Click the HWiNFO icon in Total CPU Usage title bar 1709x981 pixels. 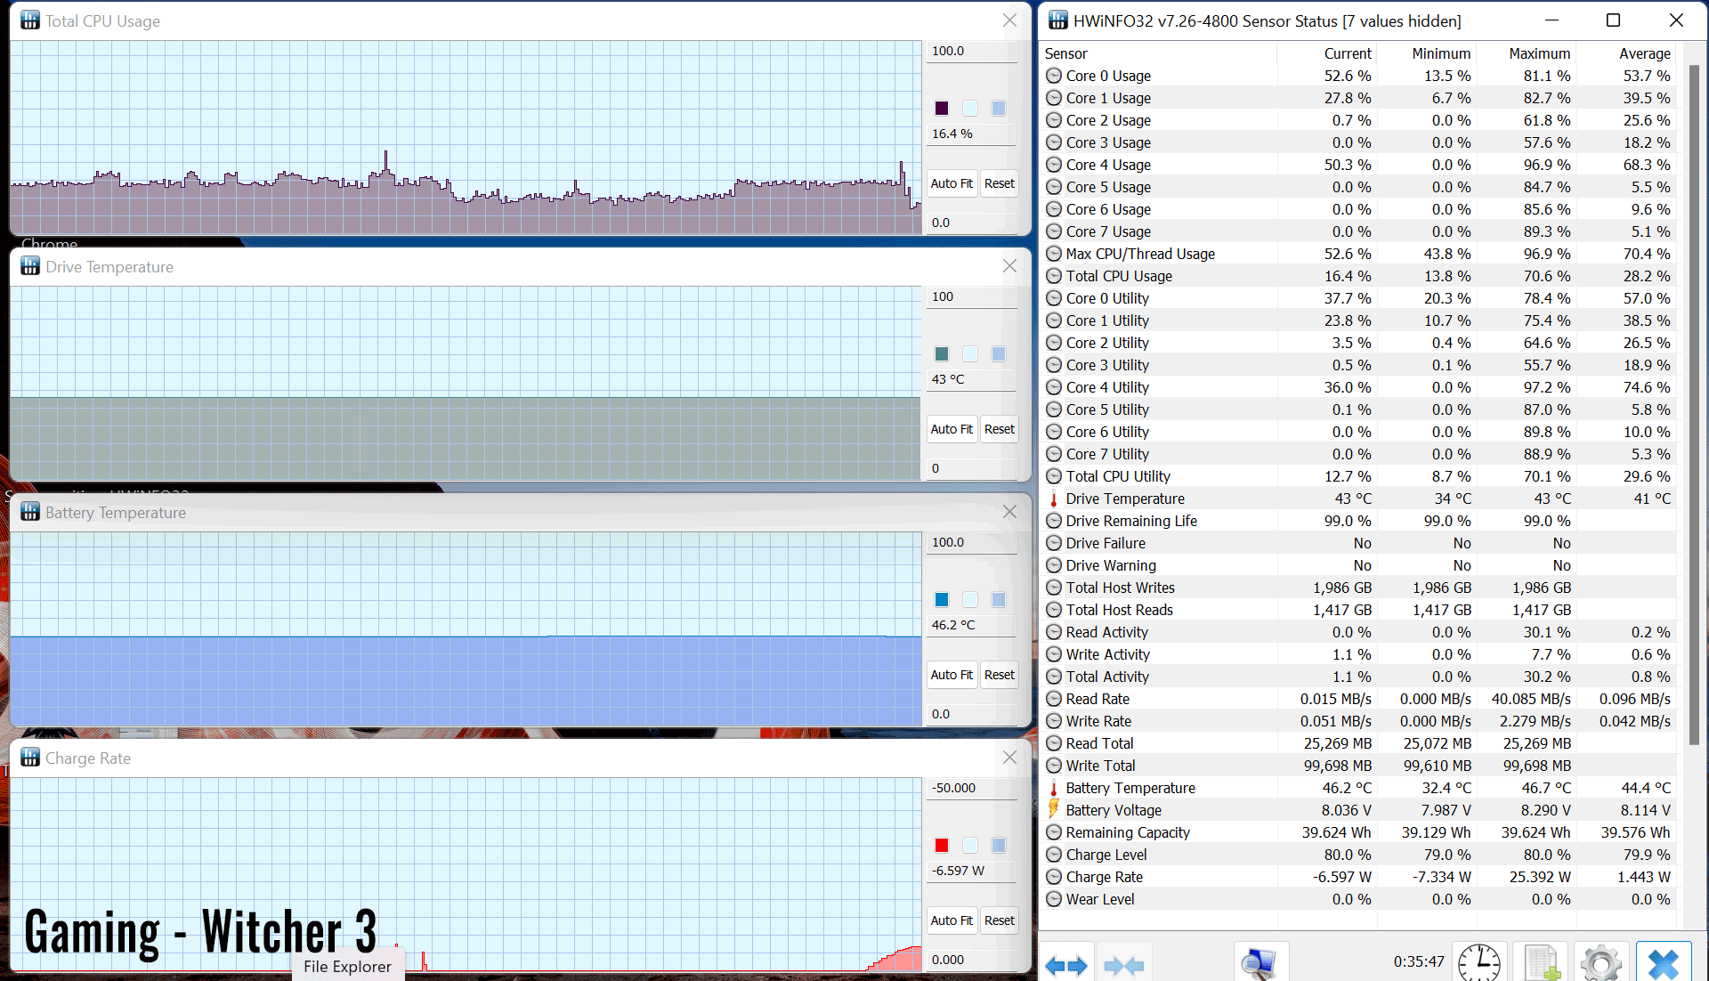pyautogui.click(x=30, y=20)
